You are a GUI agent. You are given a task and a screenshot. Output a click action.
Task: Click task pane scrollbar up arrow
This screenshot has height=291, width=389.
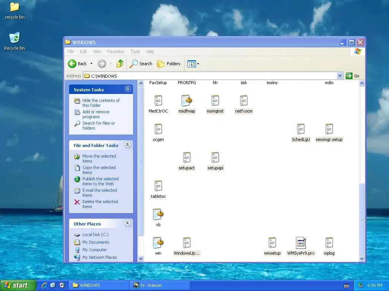(141, 83)
